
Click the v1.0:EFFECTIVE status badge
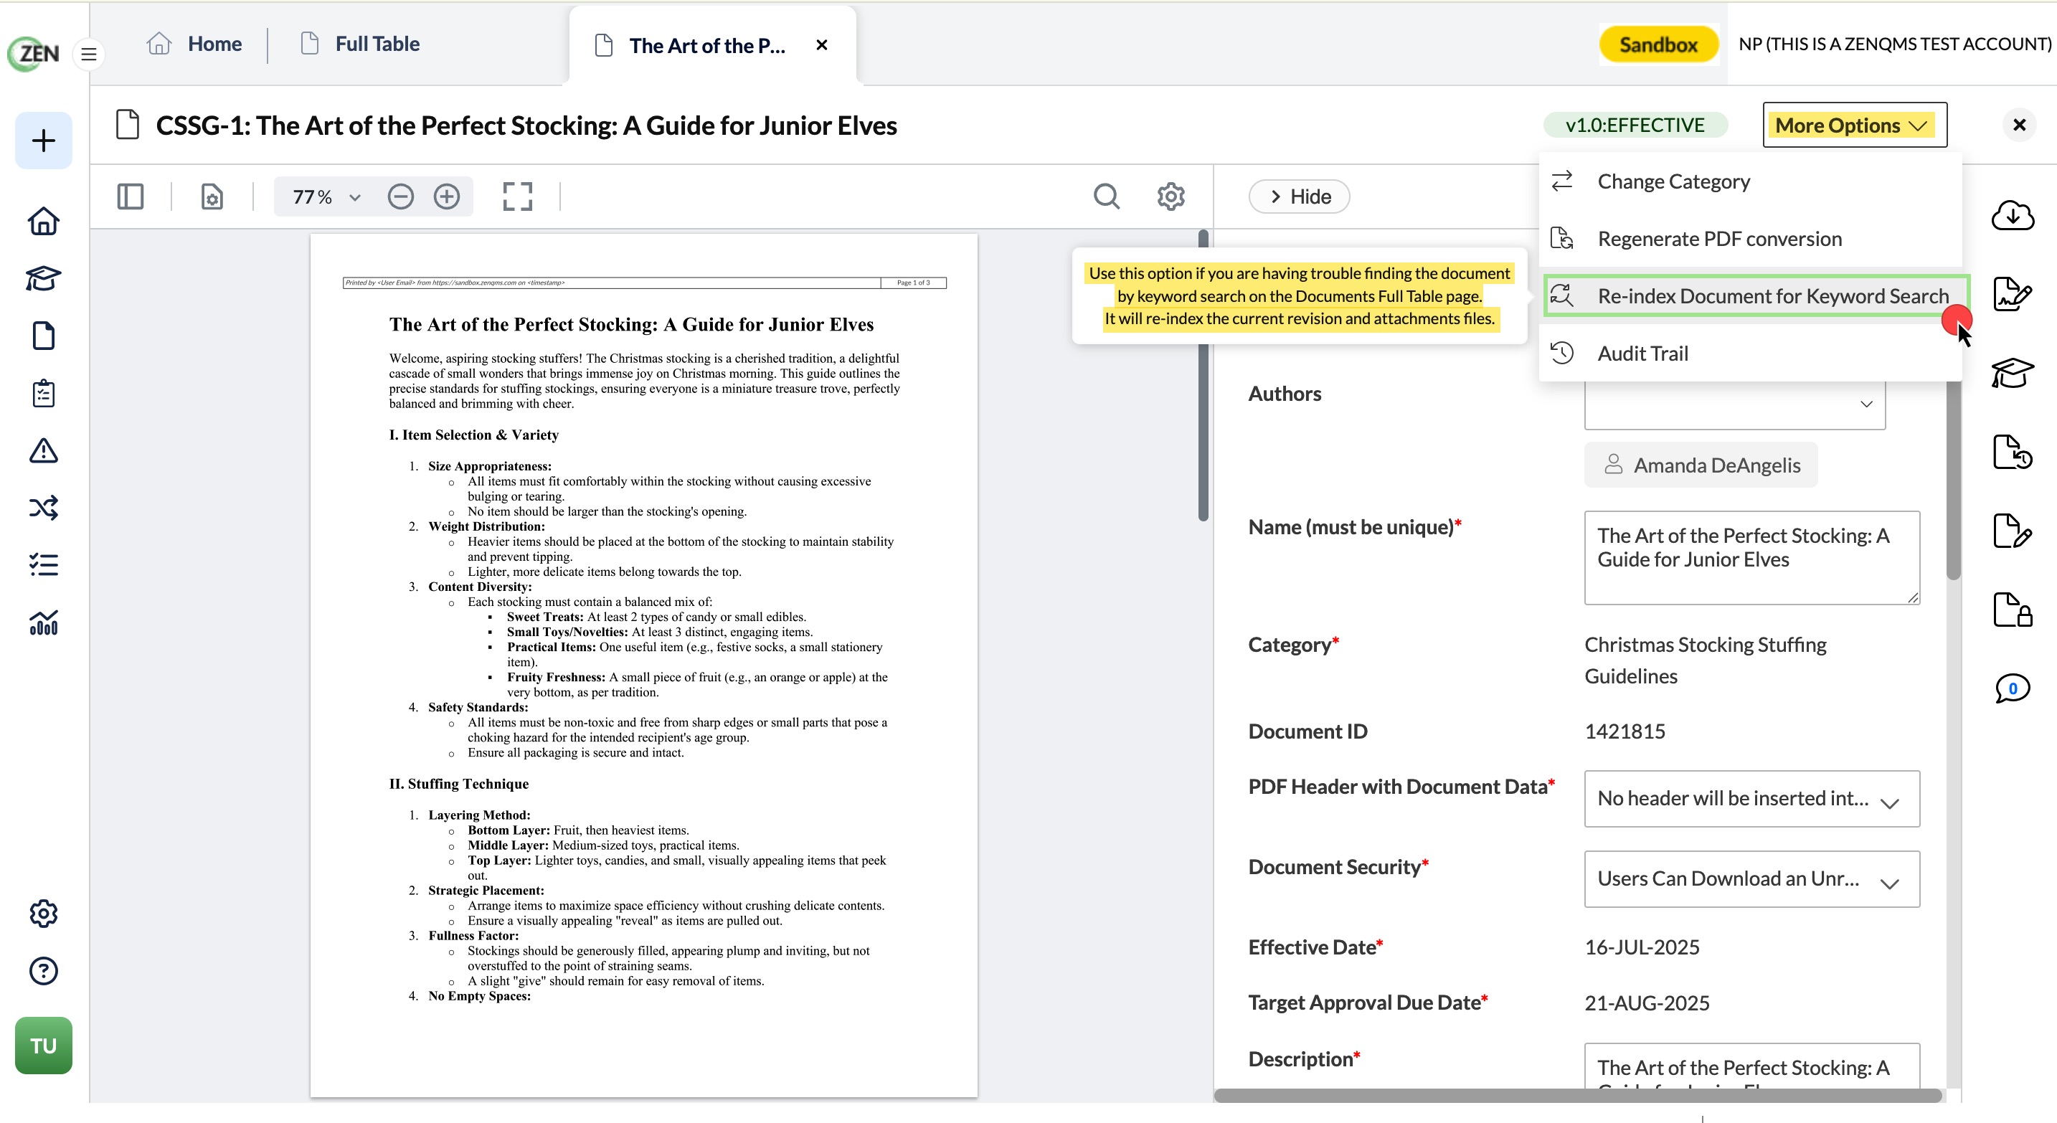1635,125
